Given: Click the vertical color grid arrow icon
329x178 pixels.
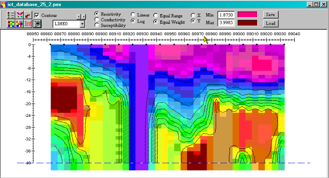Looking at the screenshot, I should point(20,24).
